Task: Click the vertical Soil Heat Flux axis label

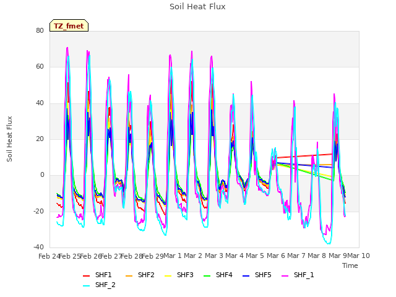Action: [x=9, y=139]
